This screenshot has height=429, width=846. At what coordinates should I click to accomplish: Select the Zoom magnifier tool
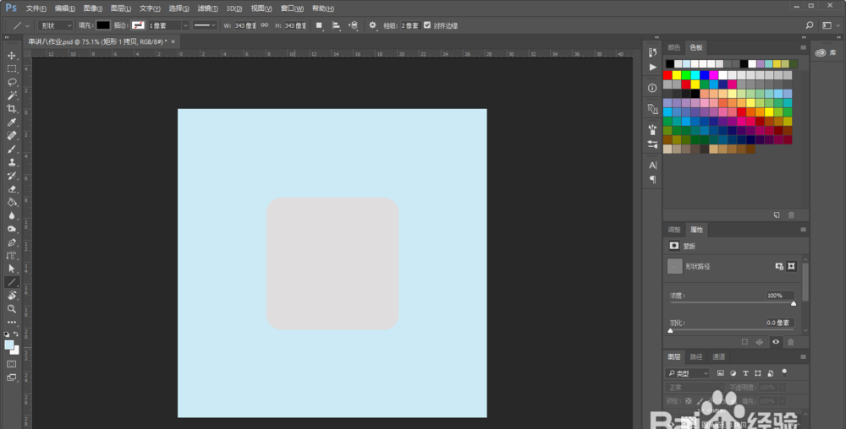click(12, 309)
